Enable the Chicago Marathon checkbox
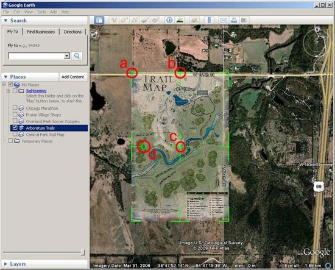 pyautogui.click(x=15, y=107)
